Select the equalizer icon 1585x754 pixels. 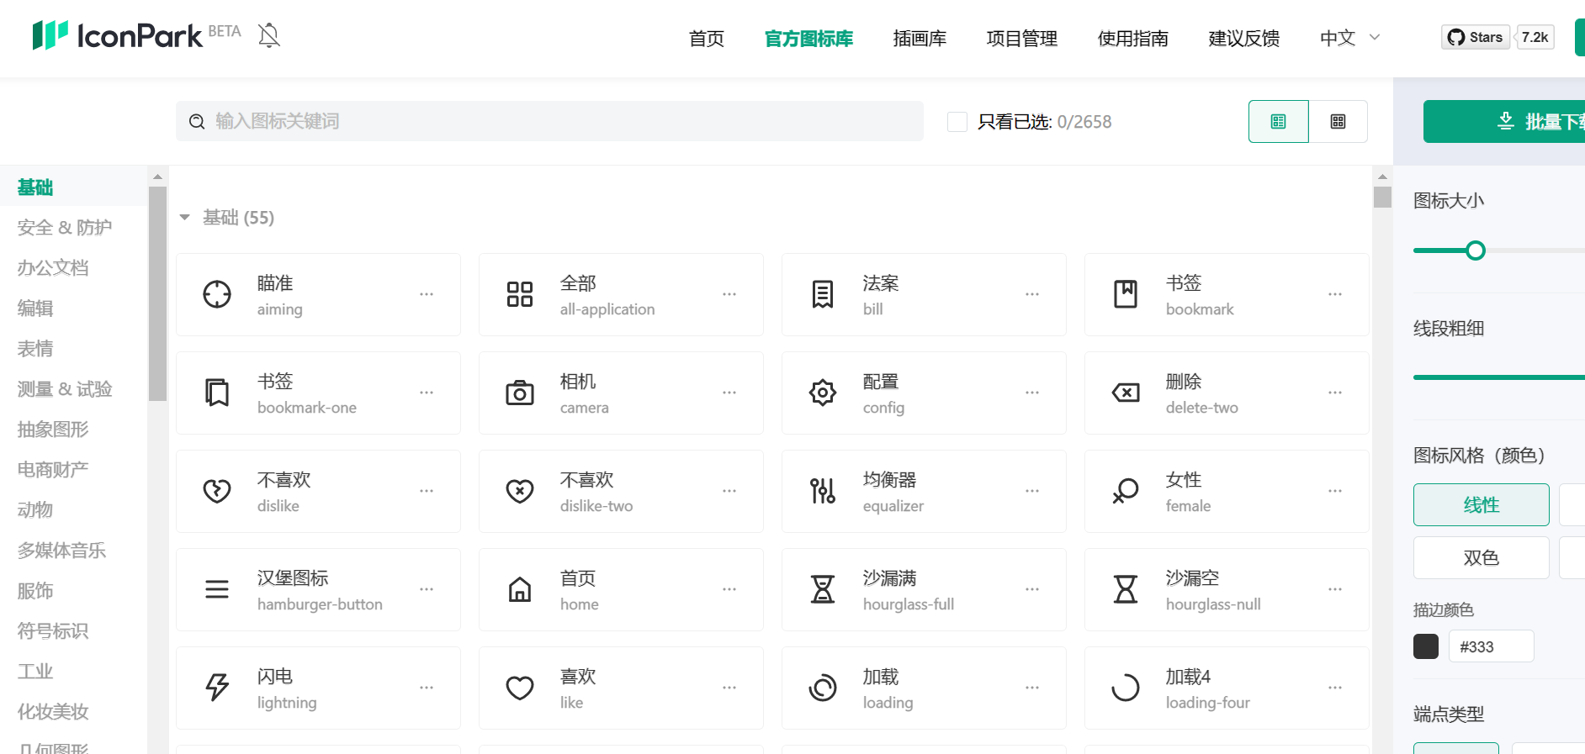tap(823, 491)
